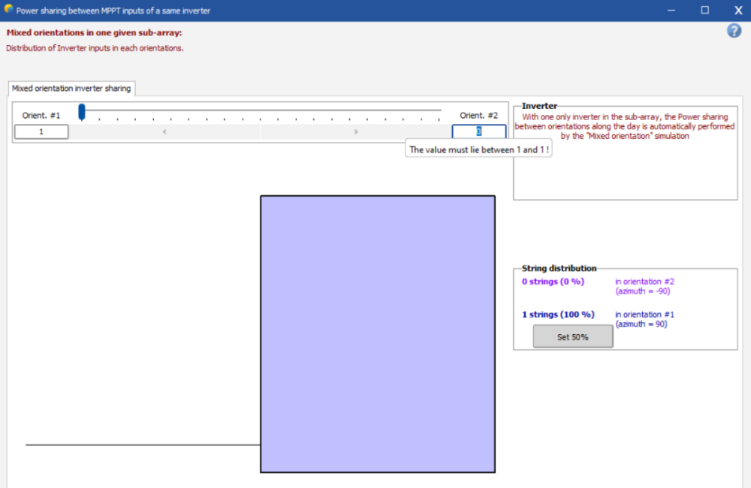Click the right arrow below the slider

pyautogui.click(x=356, y=131)
